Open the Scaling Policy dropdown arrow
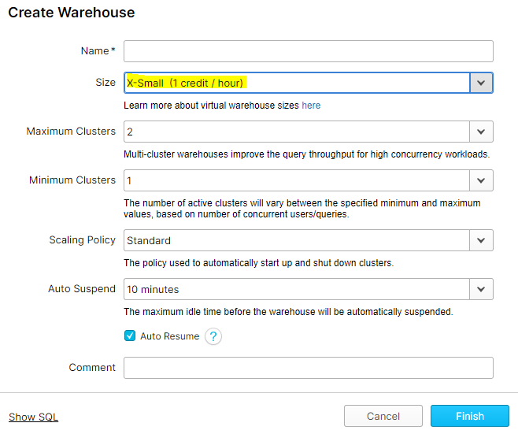This screenshot has width=518, height=434. [481, 240]
